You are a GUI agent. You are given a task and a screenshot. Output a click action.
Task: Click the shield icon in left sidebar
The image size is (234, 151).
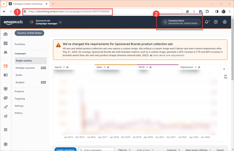click(x=6, y=89)
